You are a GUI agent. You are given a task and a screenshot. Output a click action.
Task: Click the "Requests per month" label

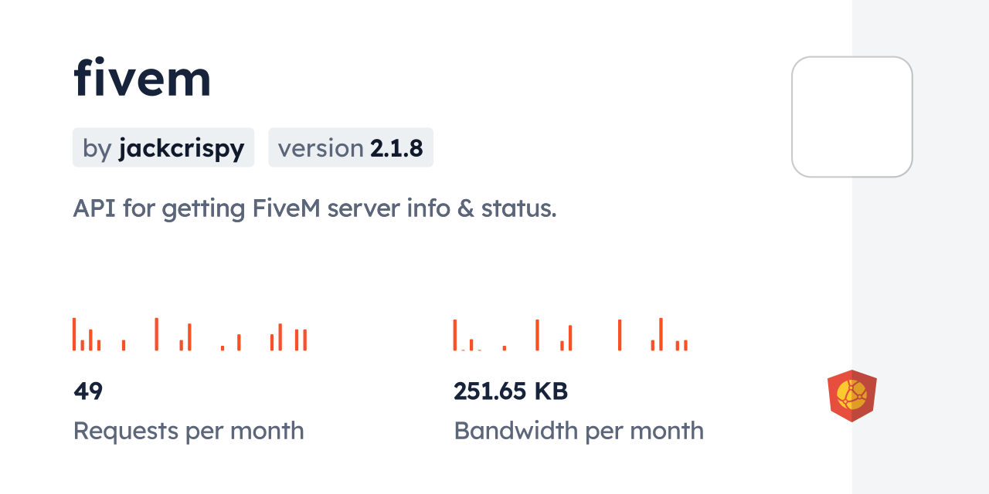click(x=189, y=431)
